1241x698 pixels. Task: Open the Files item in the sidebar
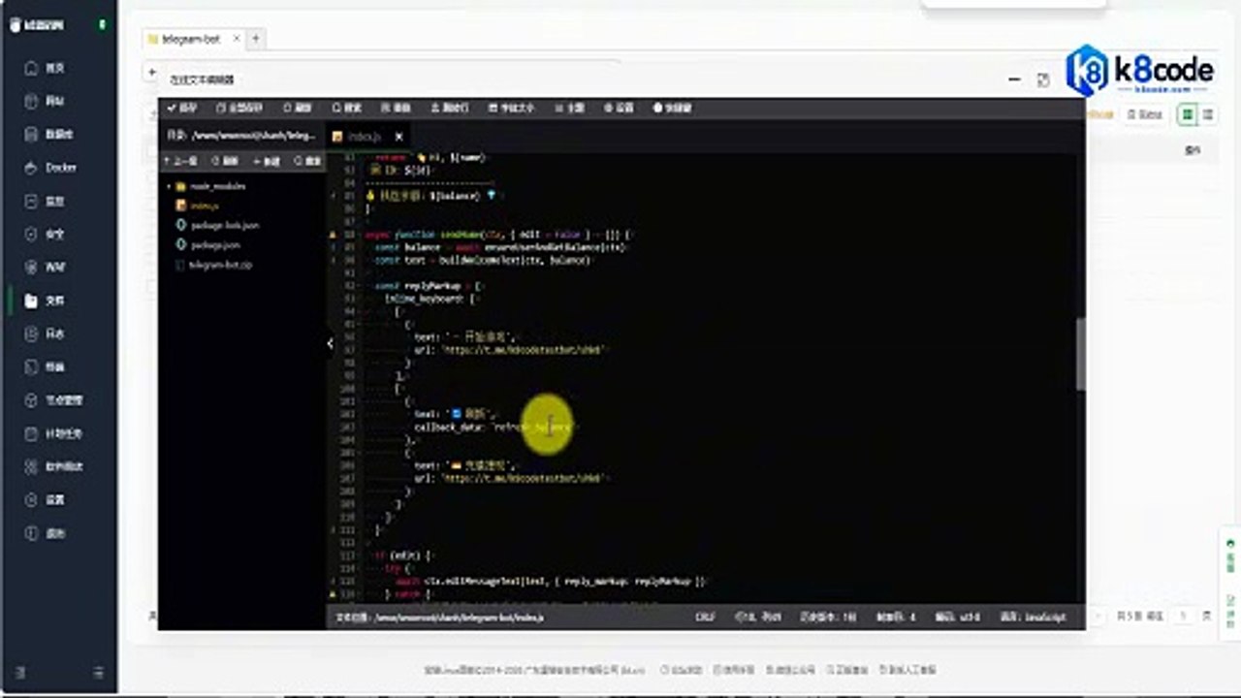pyautogui.click(x=45, y=301)
